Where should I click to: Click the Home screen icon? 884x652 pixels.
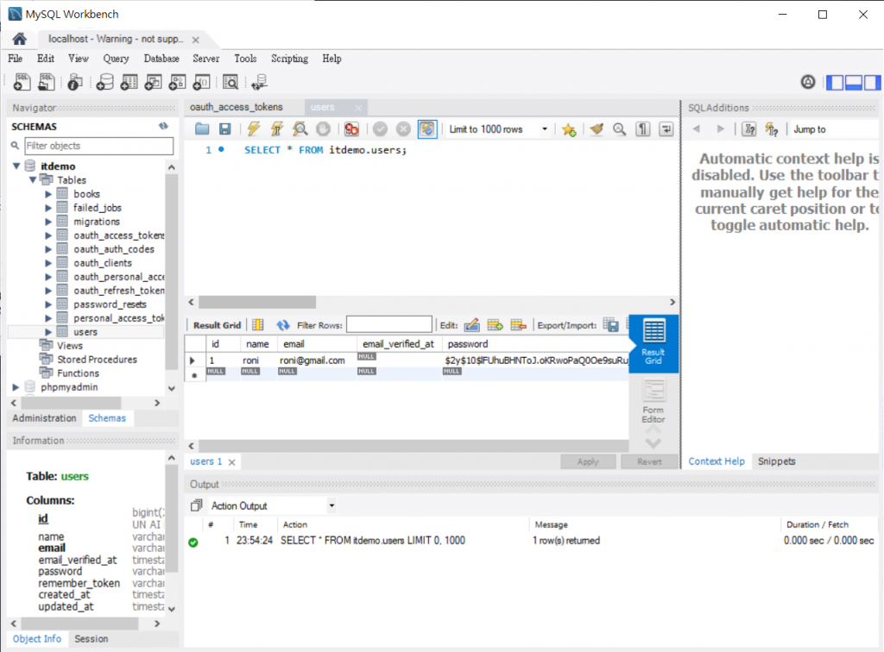pyautogui.click(x=20, y=39)
